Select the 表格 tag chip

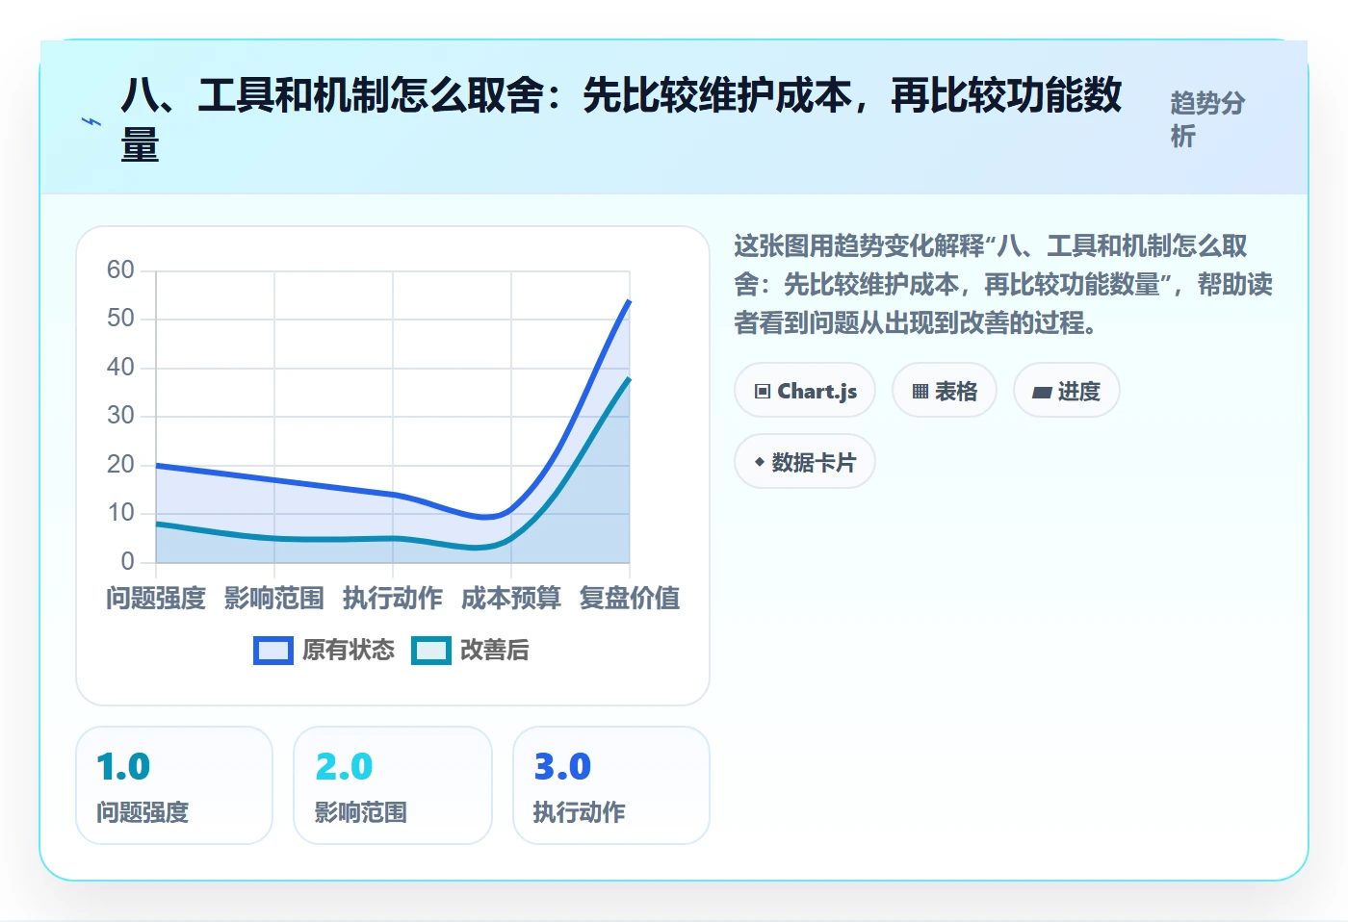pos(945,391)
